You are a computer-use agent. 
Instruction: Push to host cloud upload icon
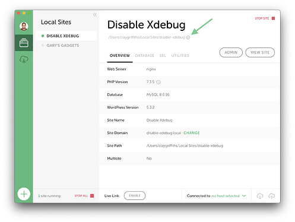(271, 196)
